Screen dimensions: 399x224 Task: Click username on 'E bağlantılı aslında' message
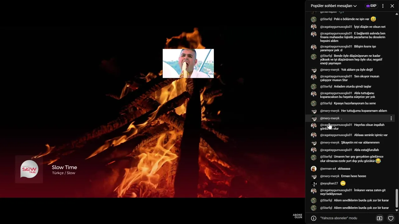tap(336, 33)
